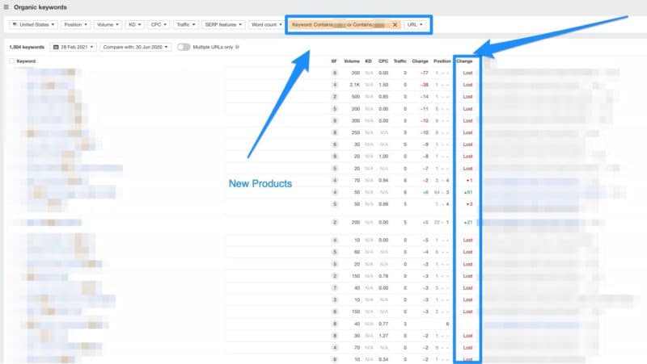Sort by the Volume column header

352,61
